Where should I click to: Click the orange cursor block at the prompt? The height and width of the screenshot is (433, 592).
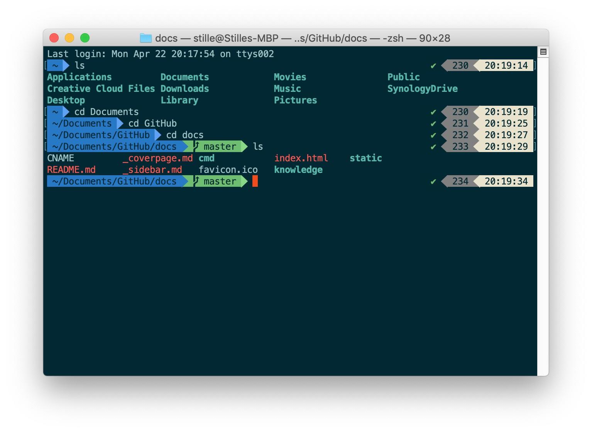tap(255, 181)
